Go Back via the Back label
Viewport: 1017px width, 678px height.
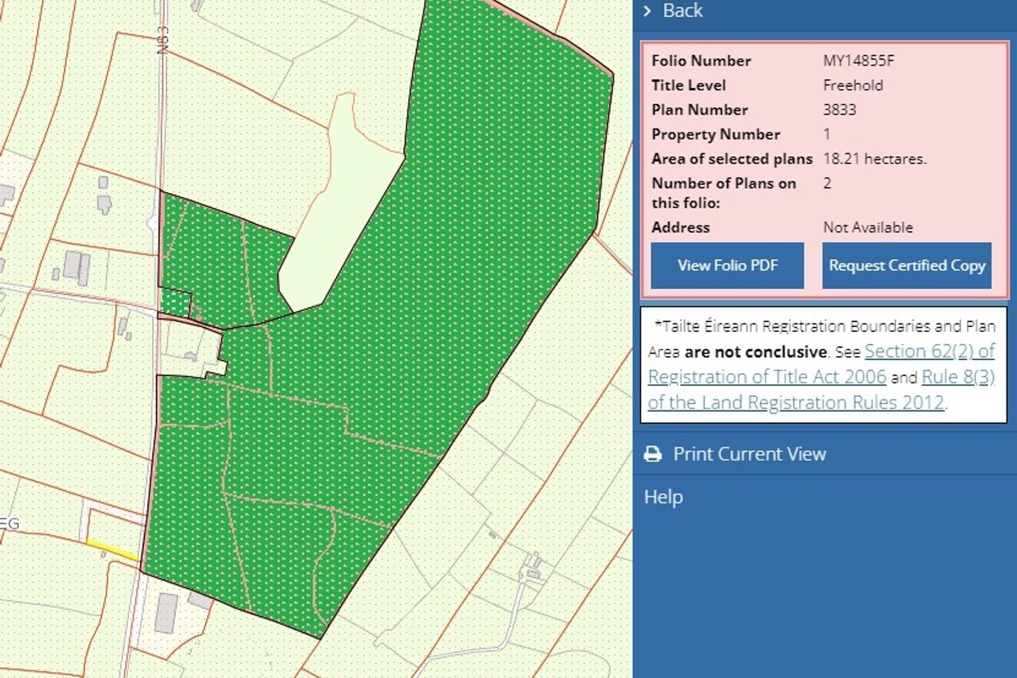tap(682, 11)
